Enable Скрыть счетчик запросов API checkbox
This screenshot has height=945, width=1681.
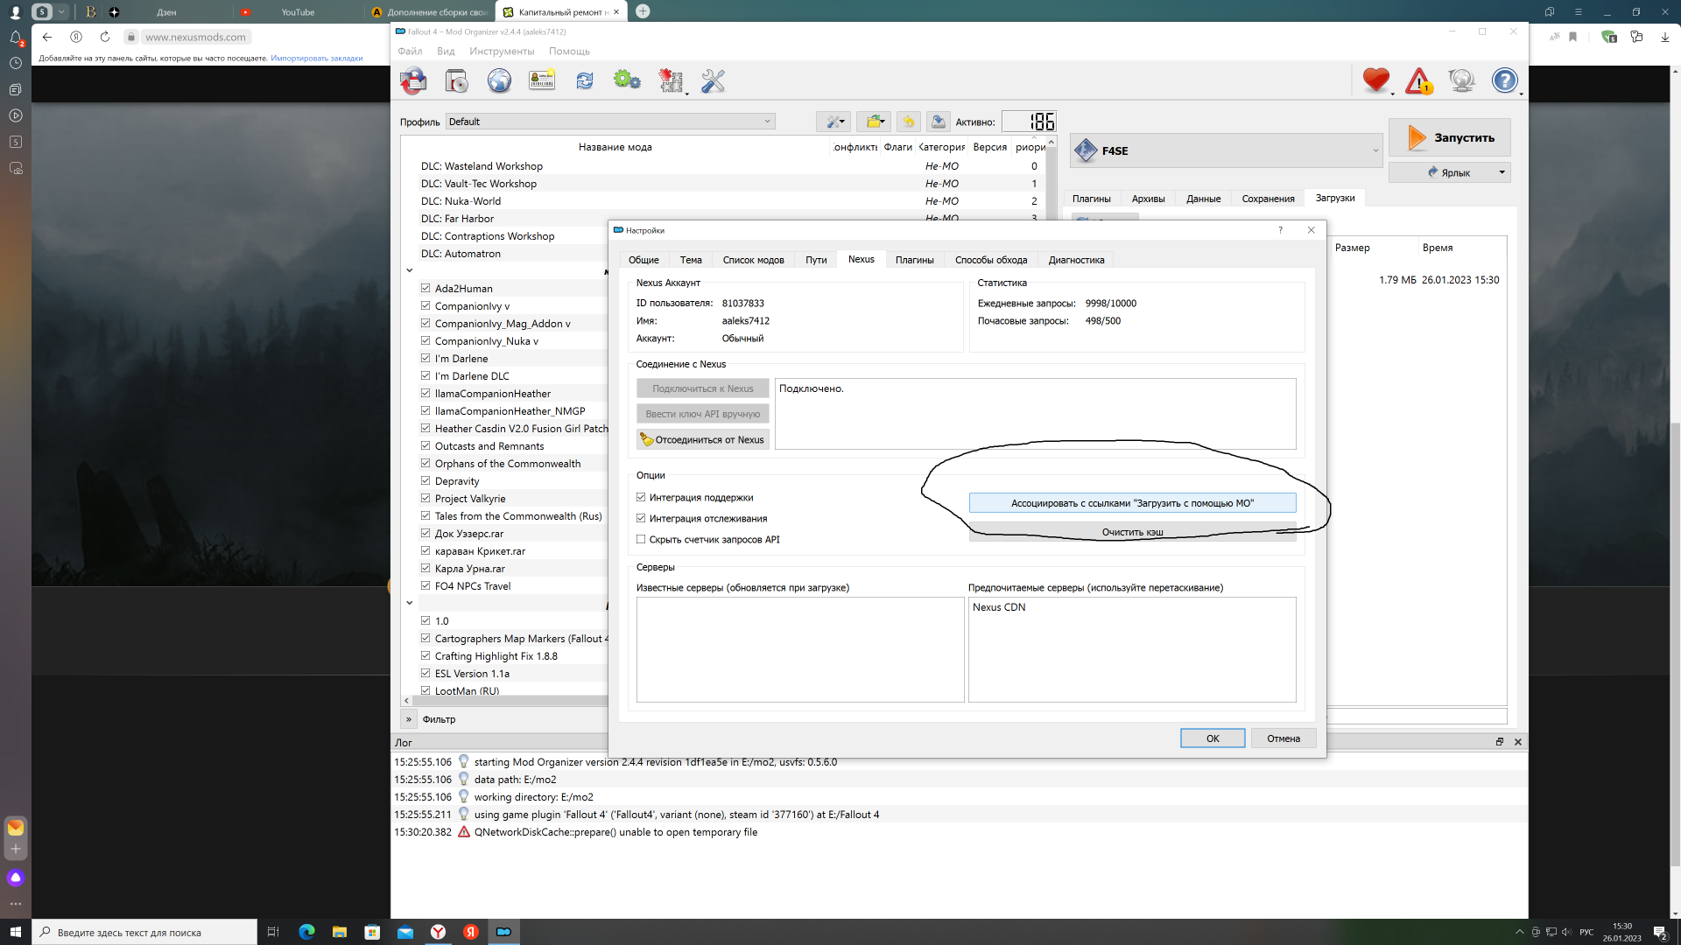[x=641, y=539]
